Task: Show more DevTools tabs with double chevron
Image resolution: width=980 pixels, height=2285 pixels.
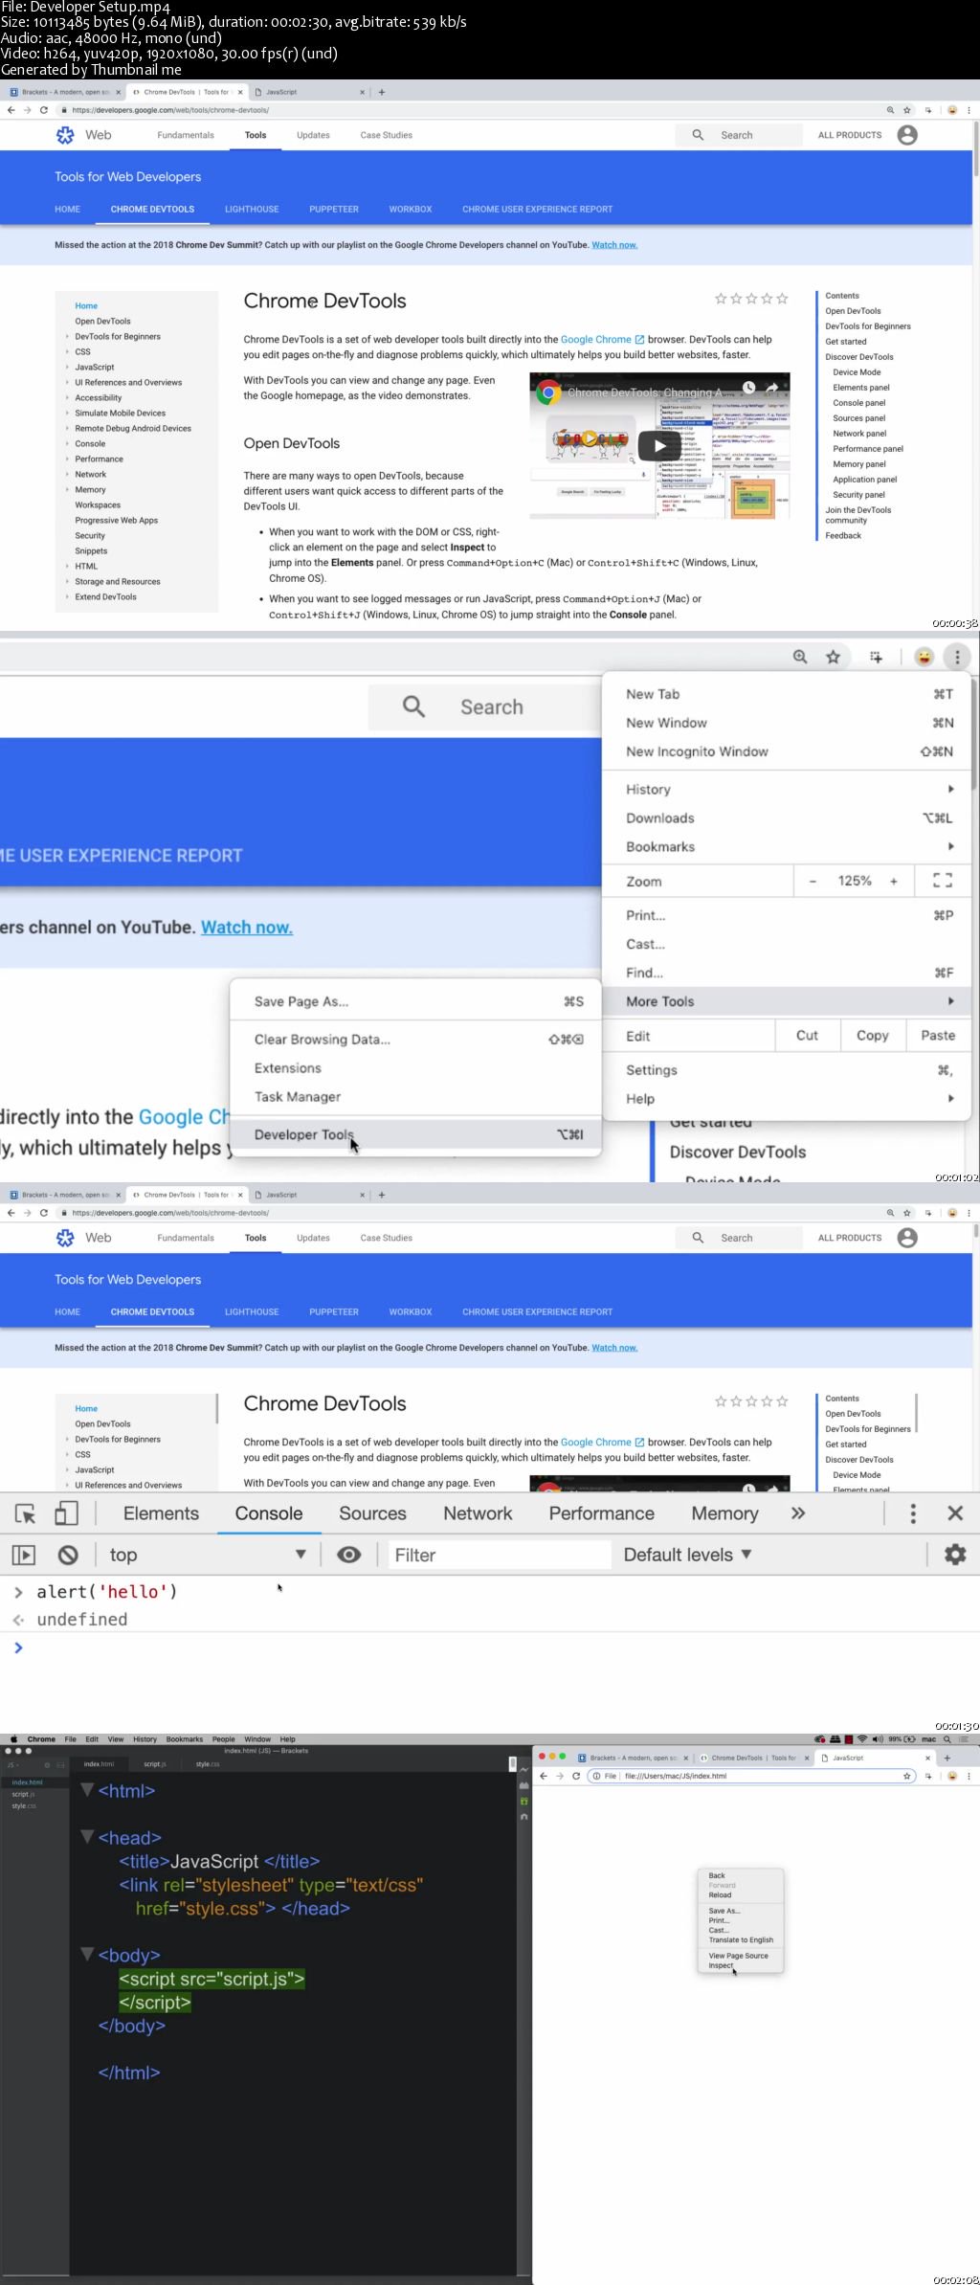Action: point(798,1513)
